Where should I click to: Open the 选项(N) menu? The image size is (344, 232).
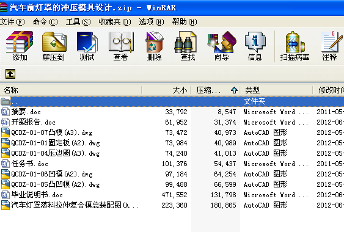pos(152,22)
